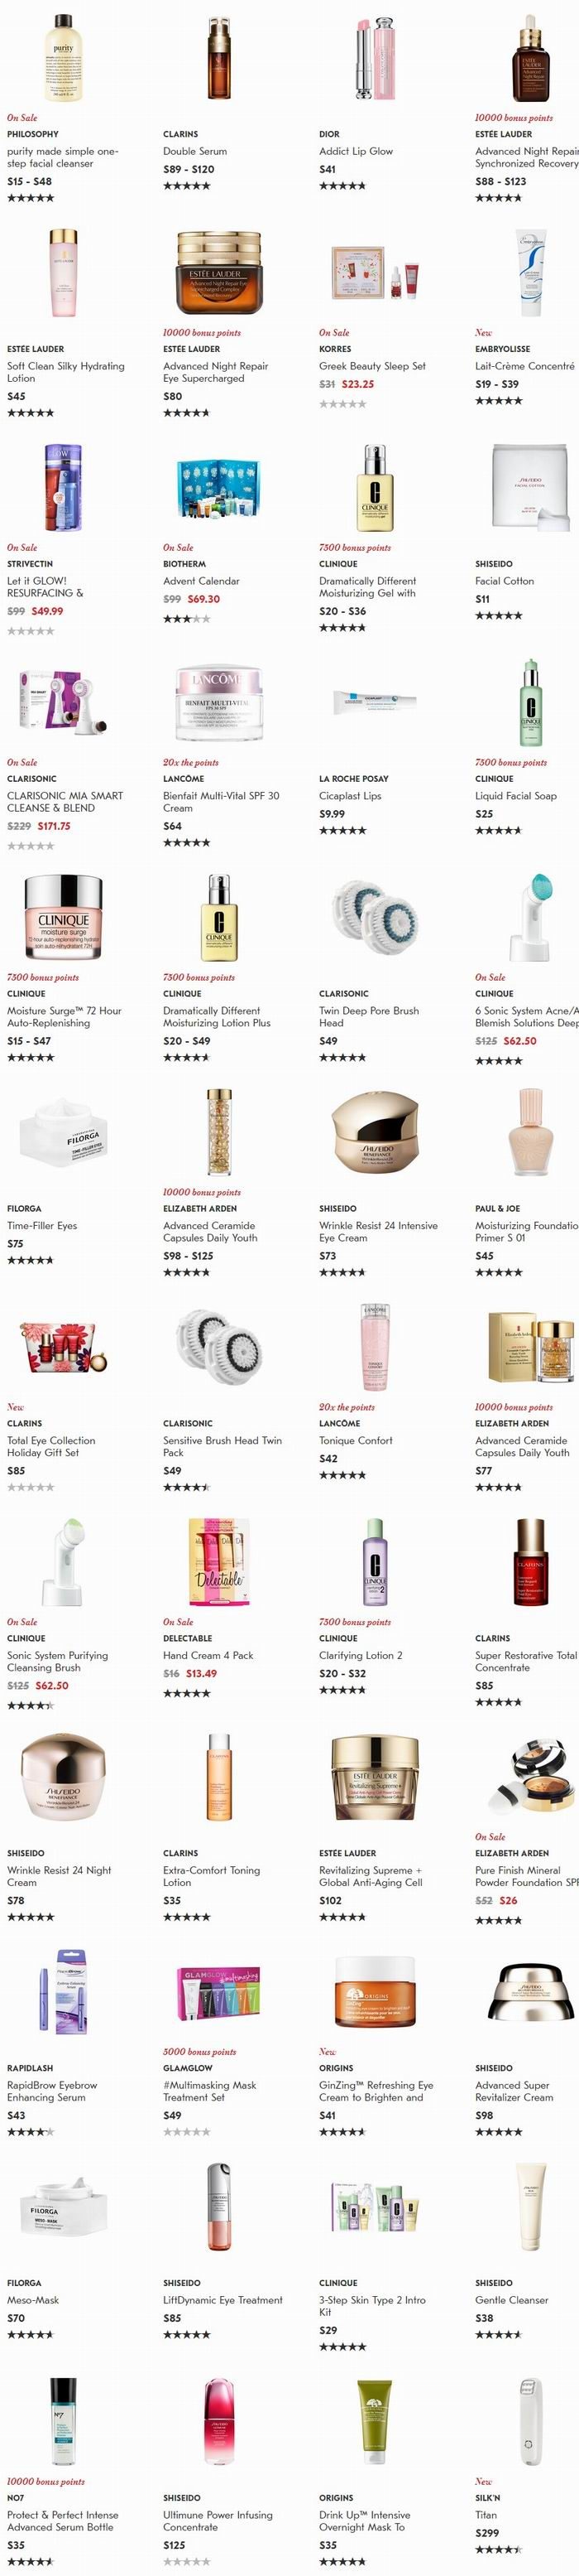Click the Clarins Double Serum product link

[194, 151]
